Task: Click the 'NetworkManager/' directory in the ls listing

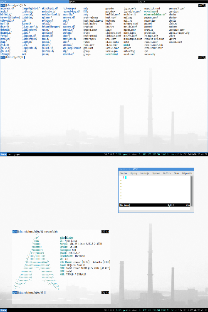Action: pos(51,27)
